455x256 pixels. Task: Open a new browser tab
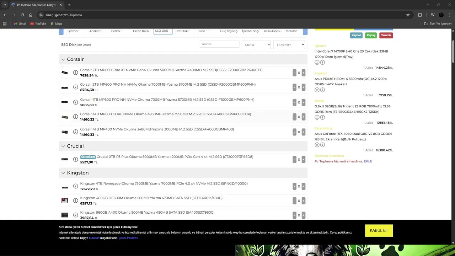tap(69, 5)
